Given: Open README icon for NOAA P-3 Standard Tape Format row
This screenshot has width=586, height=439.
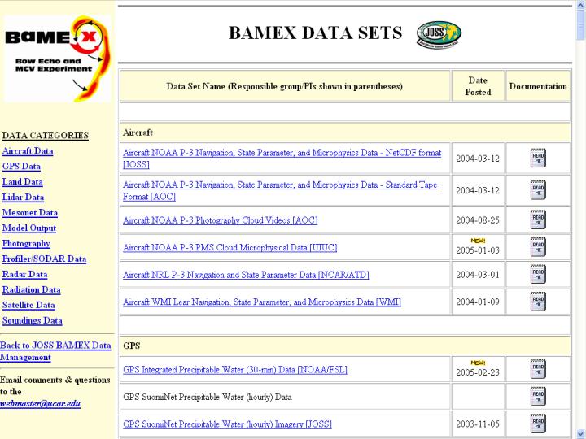Looking at the screenshot, I should 538,190.
